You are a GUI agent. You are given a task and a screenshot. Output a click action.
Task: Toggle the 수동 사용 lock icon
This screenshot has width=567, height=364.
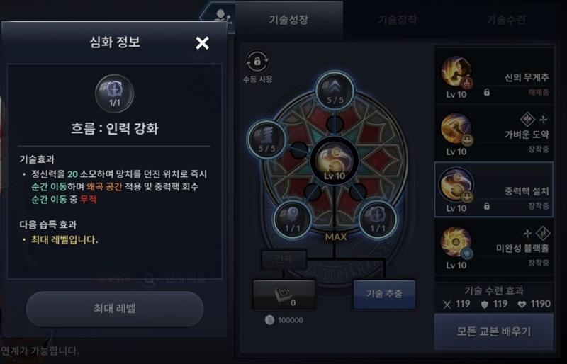tap(257, 61)
